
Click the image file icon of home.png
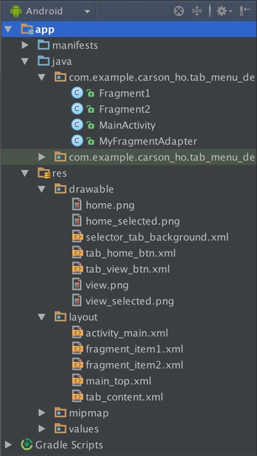pyautogui.click(x=76, y=205)
